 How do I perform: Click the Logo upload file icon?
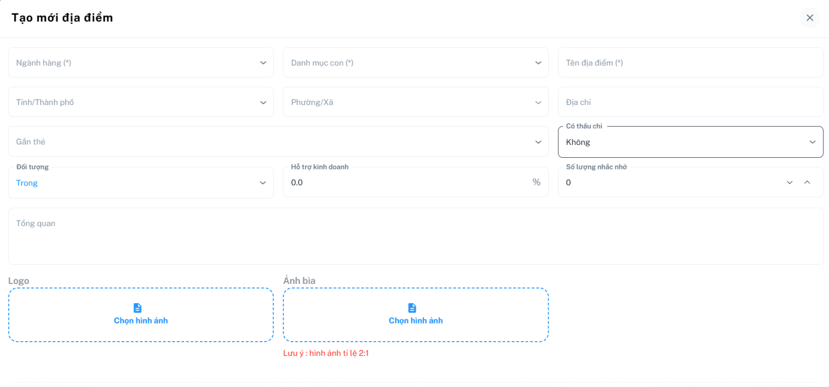coord(138,308)
